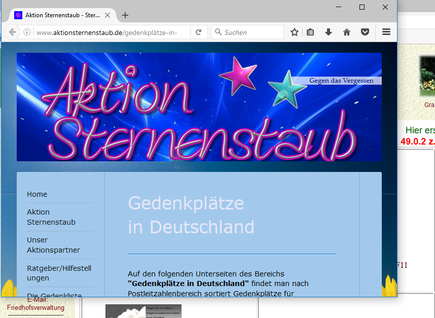The image size is (435, 318).
Task: Click the Aktion Sternenstaub banner image
Action: click(199, 107)
